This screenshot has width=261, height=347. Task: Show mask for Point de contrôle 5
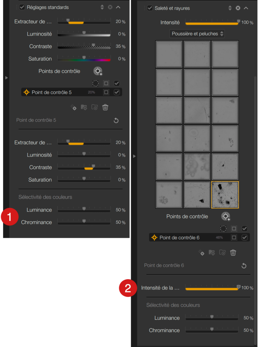click(x=106, y=92)
